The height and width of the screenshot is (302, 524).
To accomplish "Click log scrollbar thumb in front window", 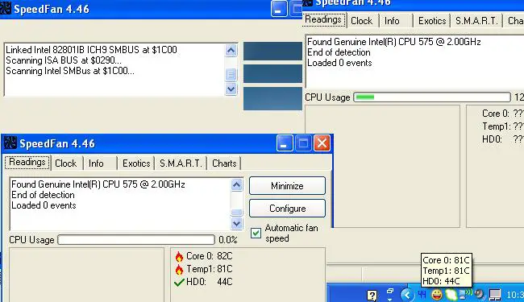I will pos(236,213).
